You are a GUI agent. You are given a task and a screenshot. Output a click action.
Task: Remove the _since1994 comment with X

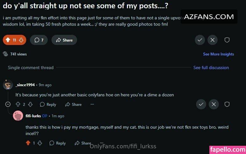click(214, 104)
